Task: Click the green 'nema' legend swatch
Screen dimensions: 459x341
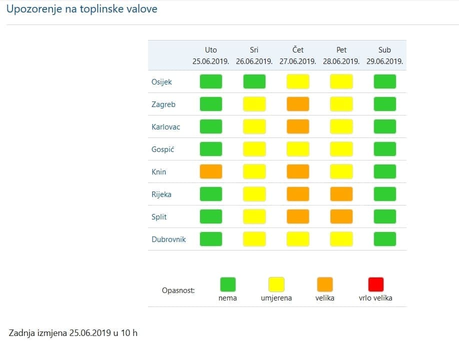Action: [x=227, y=284]
